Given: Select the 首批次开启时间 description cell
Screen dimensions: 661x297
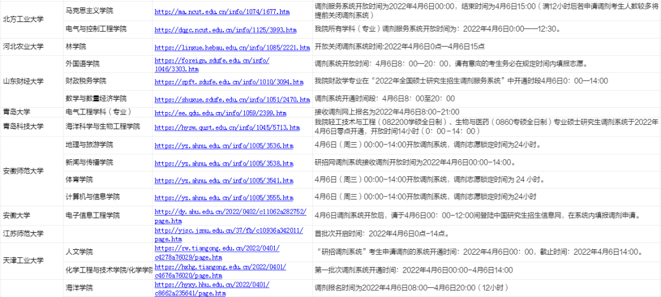Looking at the screenshot, I should click(x=487, y=233).
